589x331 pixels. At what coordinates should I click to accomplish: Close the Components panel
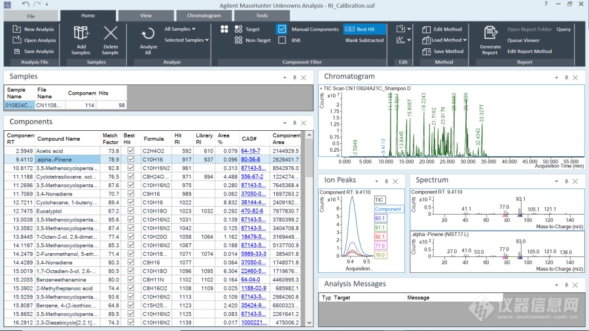point(304,123)
